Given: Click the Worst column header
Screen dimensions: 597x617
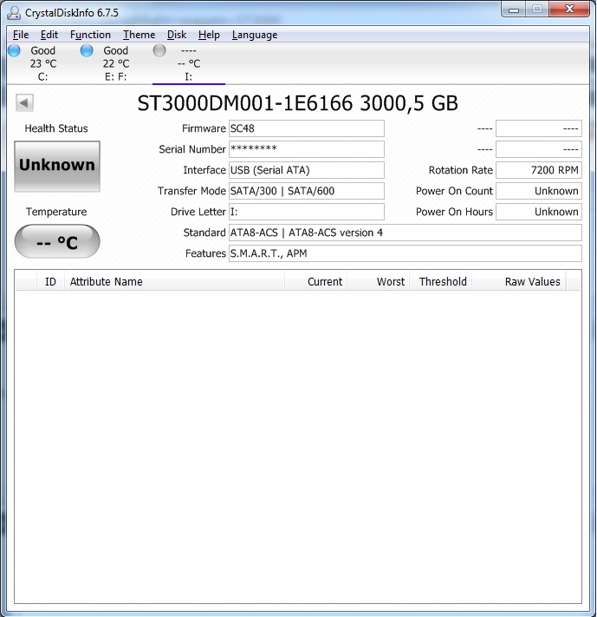Looking at the screenshot, I should click(x=378, y=282).
